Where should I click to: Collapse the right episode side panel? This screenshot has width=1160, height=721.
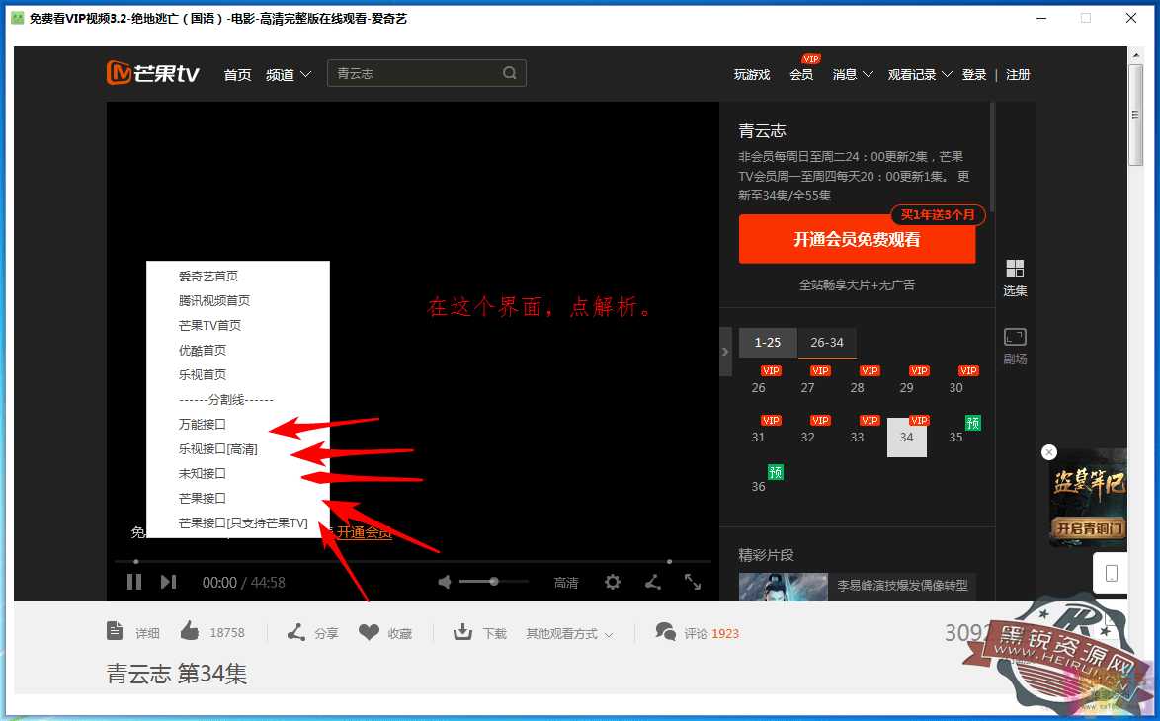pyautogui.click(x=725, y=351)
